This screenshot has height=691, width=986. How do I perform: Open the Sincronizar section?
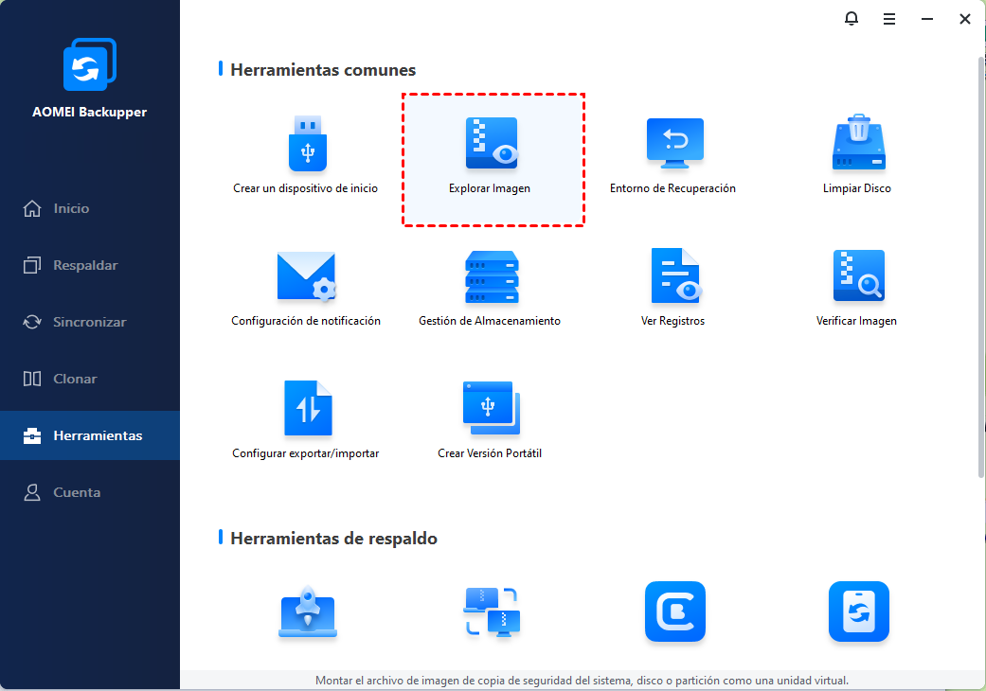point(89,322)
